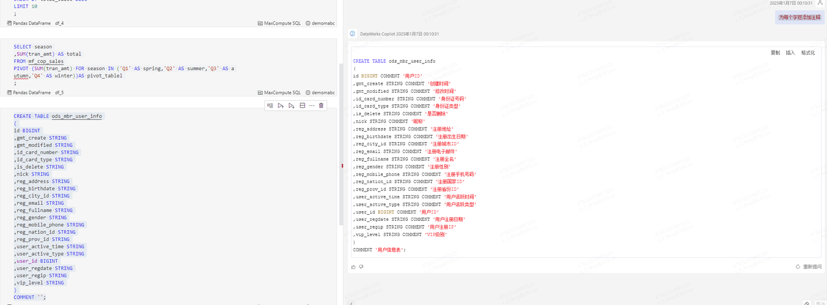
Task: Open MaxCompute SQL type selector for df_4 cell
Action: [279, 23]
